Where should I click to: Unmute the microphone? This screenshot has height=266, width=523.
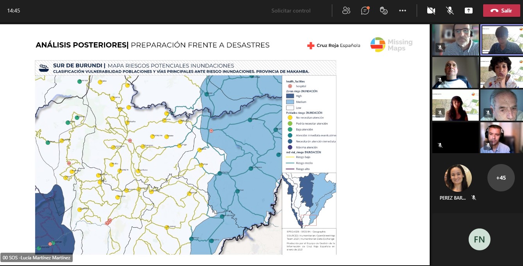[x=450, y=11]
